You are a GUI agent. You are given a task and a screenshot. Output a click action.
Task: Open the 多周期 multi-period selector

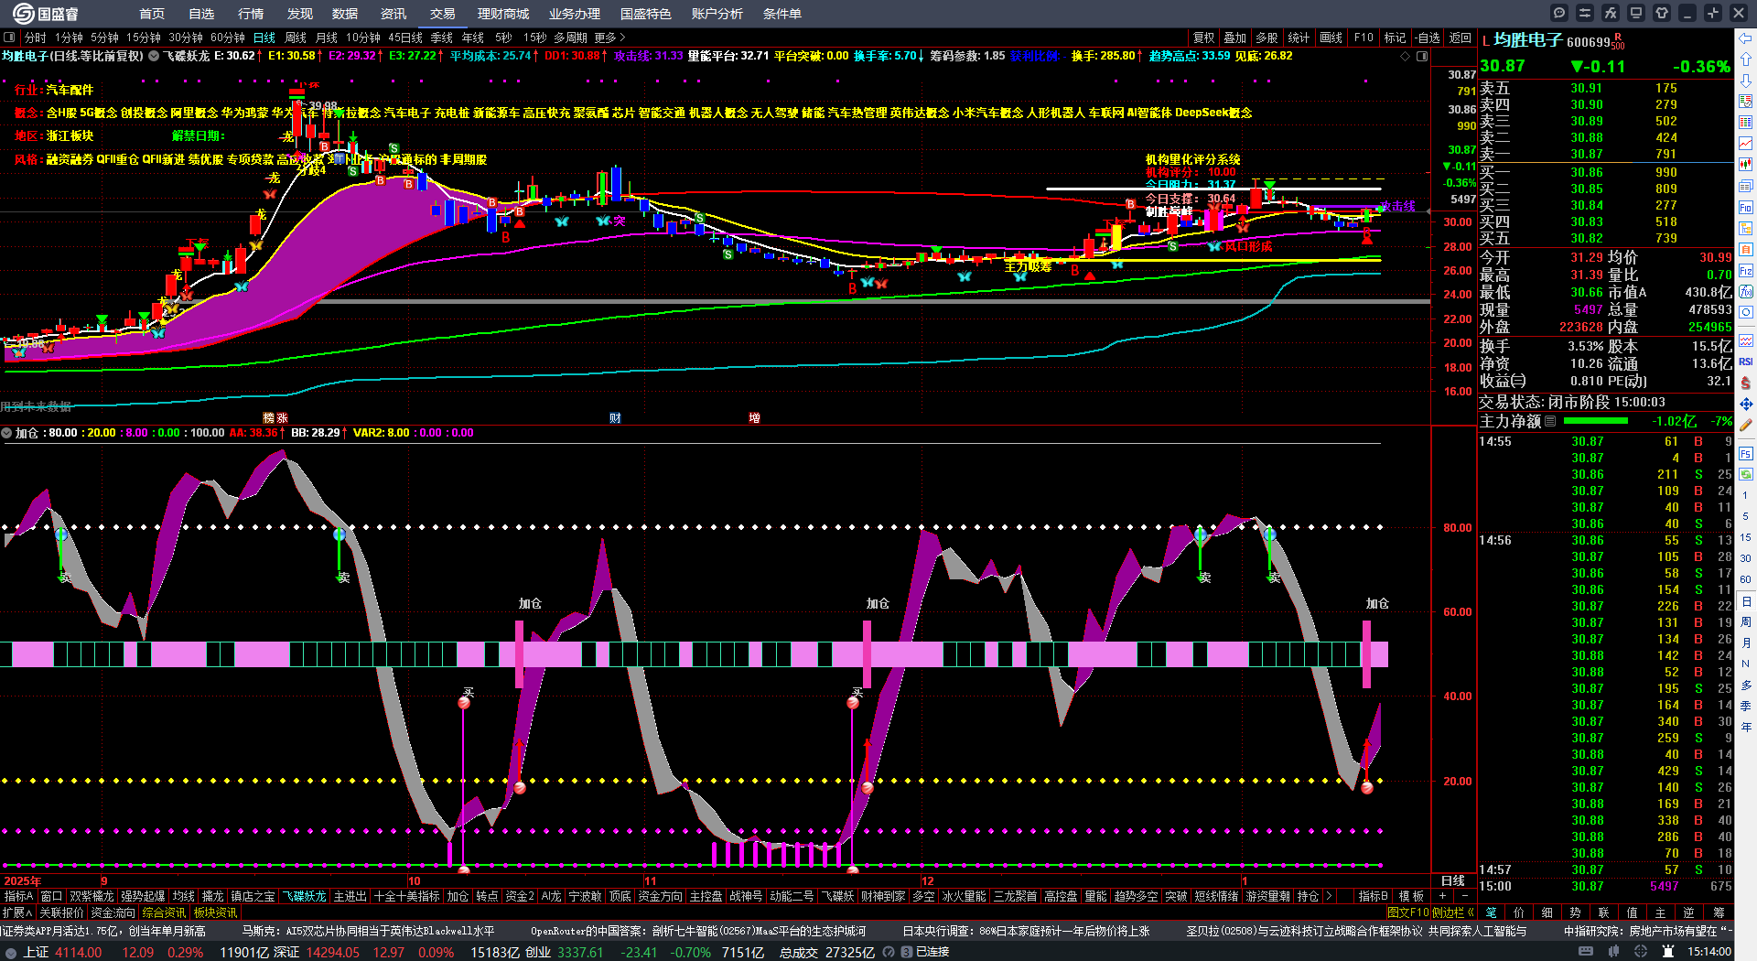[x=570, y=38]
